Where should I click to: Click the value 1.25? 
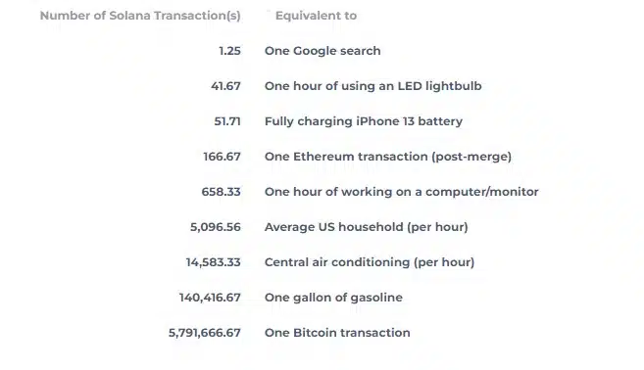coord(229,51)
